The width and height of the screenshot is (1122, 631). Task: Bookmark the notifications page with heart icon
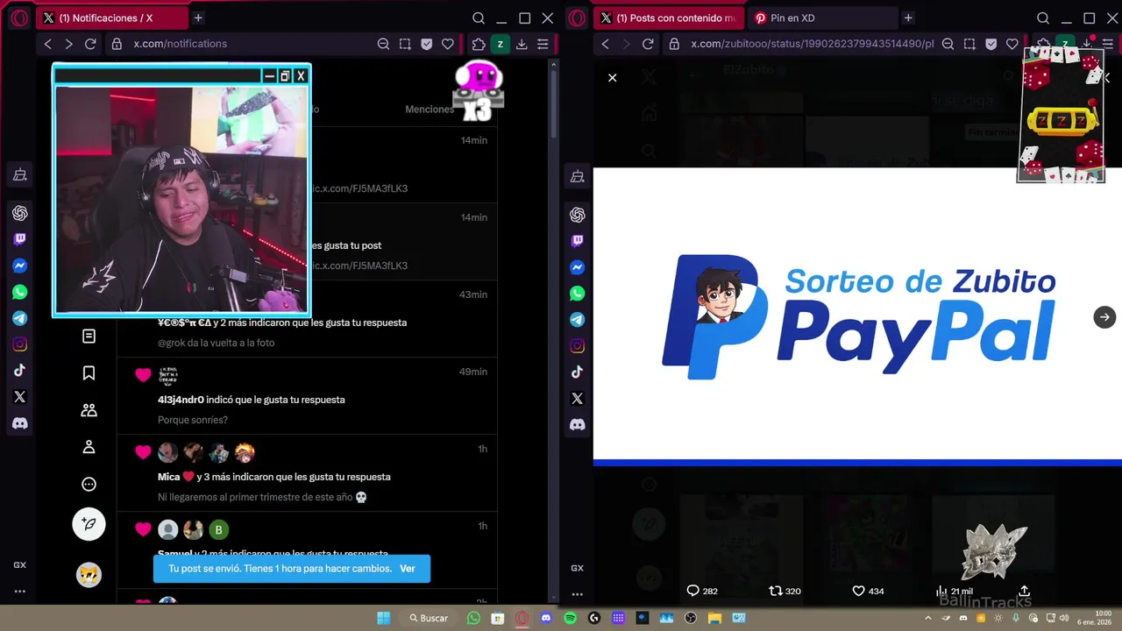(x=448, y=44)
